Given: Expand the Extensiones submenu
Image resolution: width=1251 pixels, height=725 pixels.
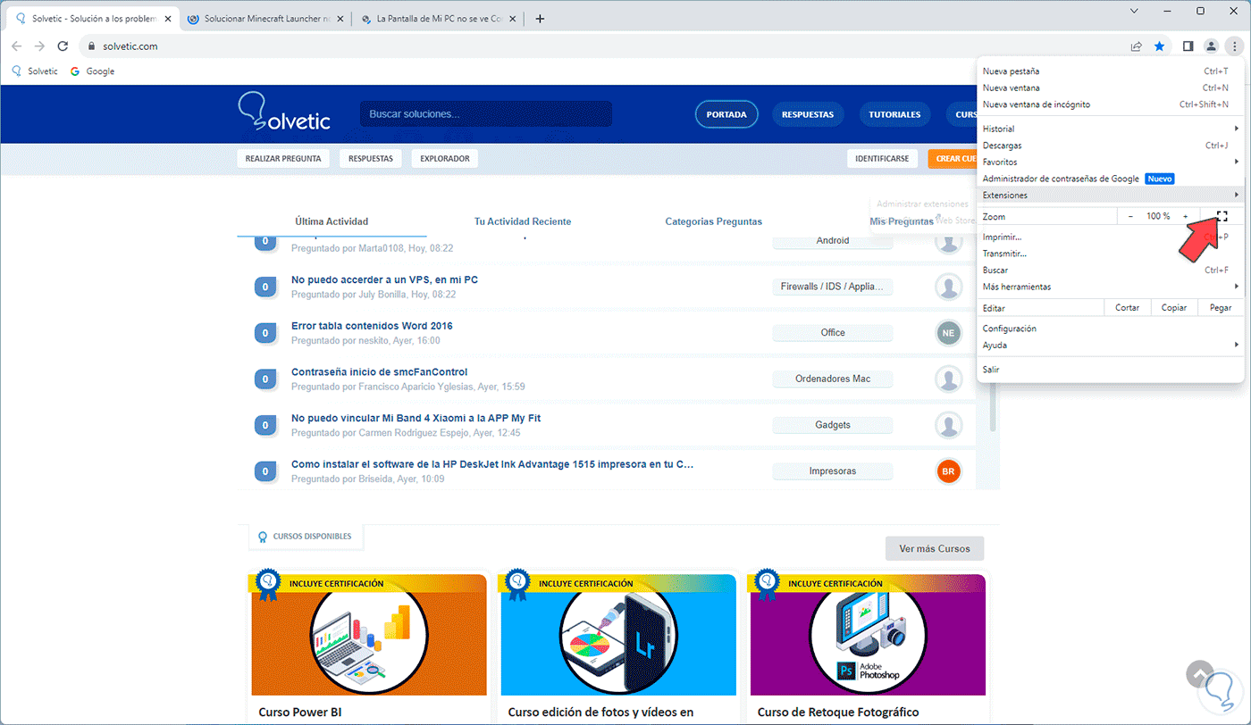Looking at the screenshot, I should click(x=1110, y=195).
